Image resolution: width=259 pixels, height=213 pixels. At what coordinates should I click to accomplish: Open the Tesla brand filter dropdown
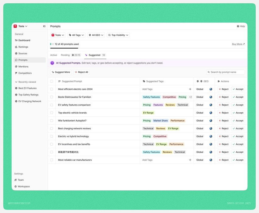[x=58, y=35]
